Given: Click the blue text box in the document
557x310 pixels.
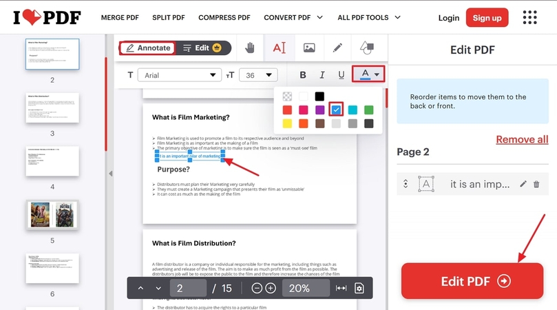Looking at the screenshot, I should pos(190,156).
